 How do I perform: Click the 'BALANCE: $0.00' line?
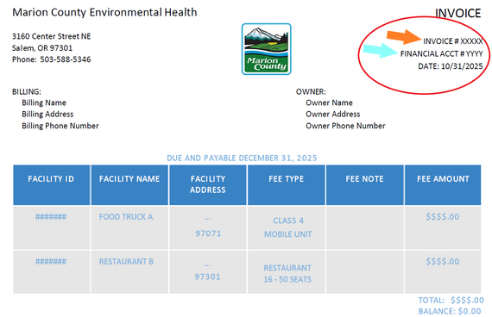tap(450, 311)
